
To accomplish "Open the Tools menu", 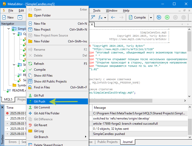I will [x=97, y=11].
